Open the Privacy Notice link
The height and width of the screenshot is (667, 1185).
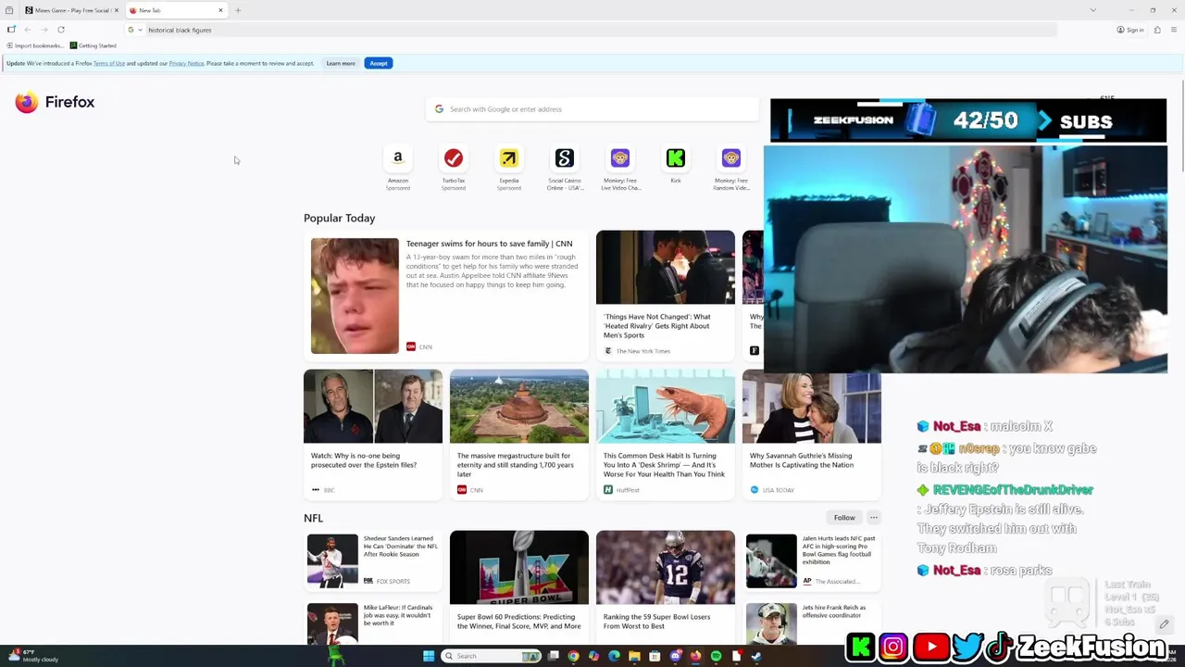point(186,63)
